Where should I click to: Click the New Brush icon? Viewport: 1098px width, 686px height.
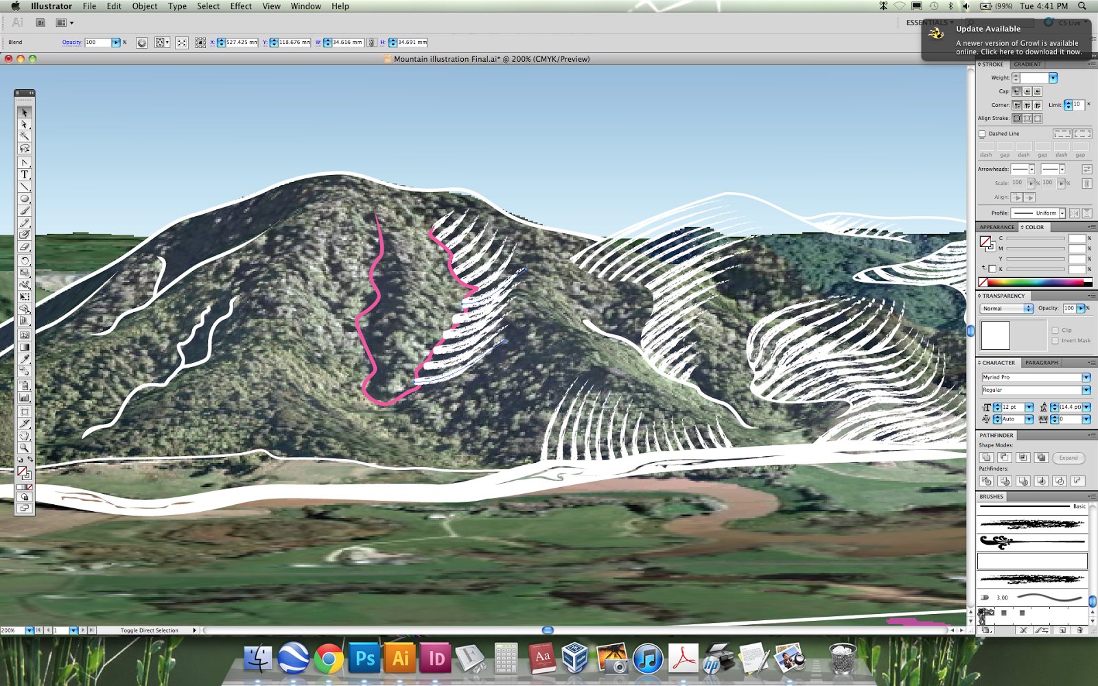1062,630
